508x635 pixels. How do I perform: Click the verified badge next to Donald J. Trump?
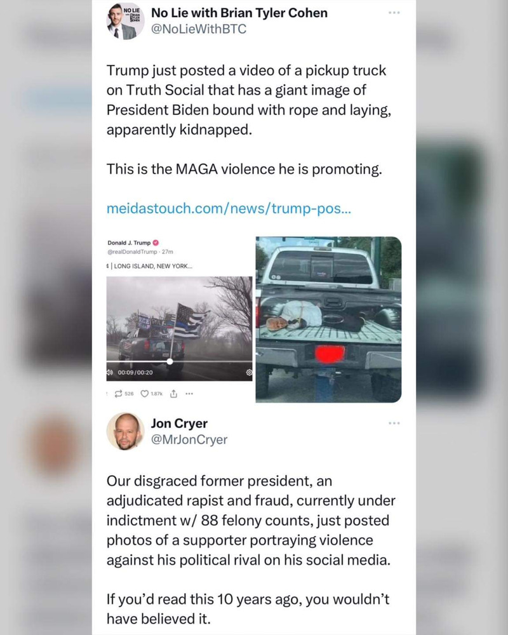[156, 243]
